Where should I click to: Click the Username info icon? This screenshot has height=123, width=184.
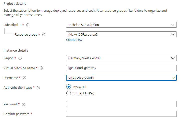25,78
